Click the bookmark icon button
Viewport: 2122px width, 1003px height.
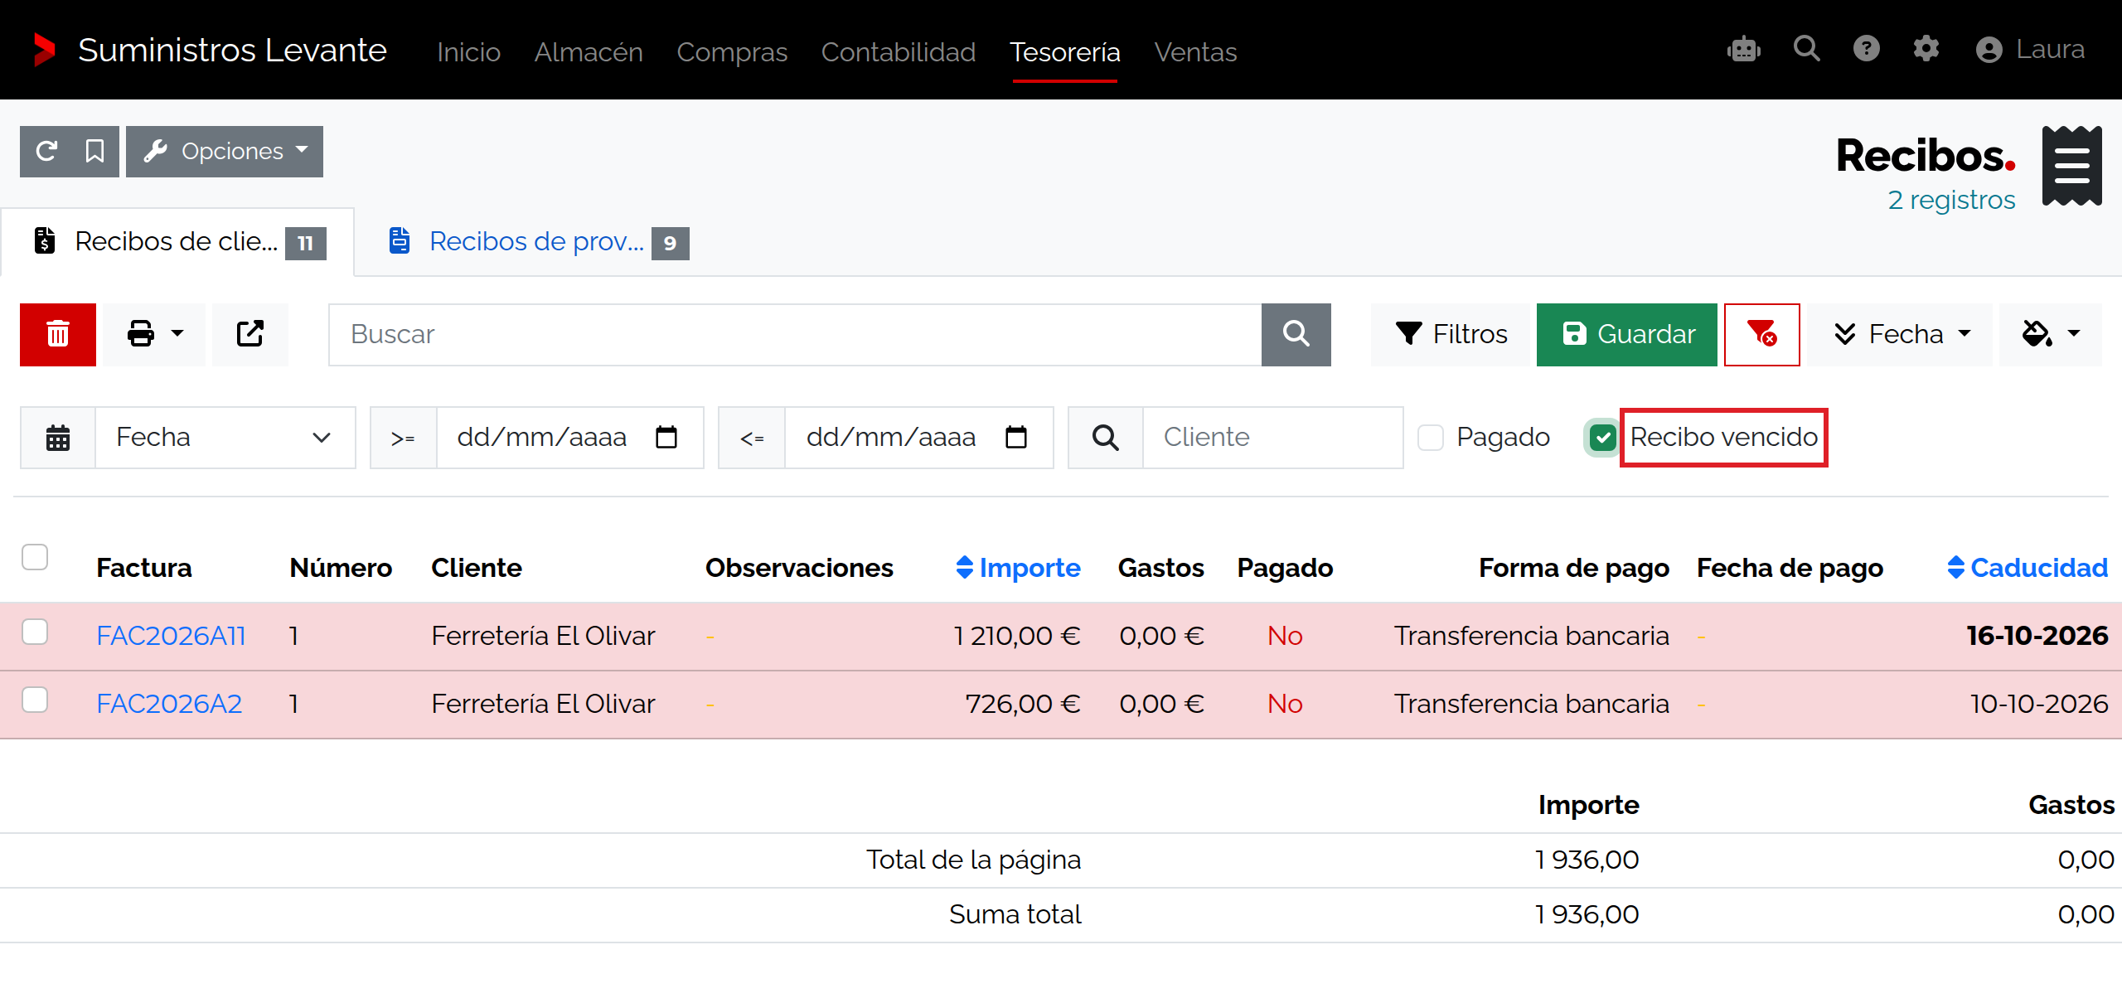[x=95, y=151]
